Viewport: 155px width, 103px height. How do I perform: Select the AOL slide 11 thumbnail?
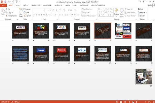pyautogui.click(x=82, y=54)
